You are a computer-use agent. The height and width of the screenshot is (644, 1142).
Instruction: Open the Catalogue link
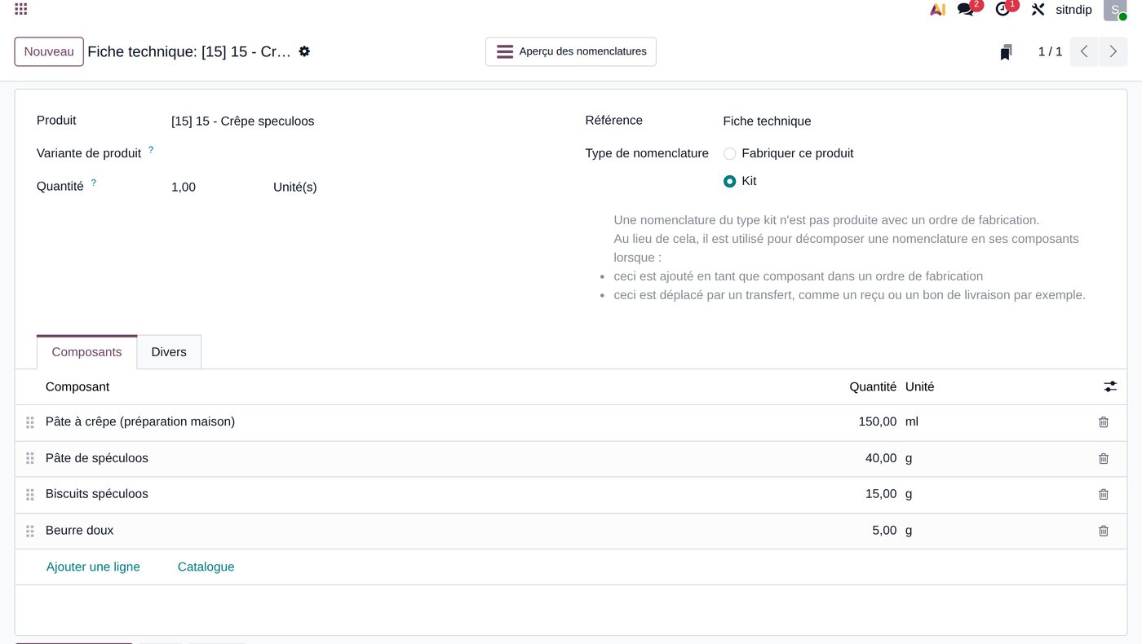point(206,567)
